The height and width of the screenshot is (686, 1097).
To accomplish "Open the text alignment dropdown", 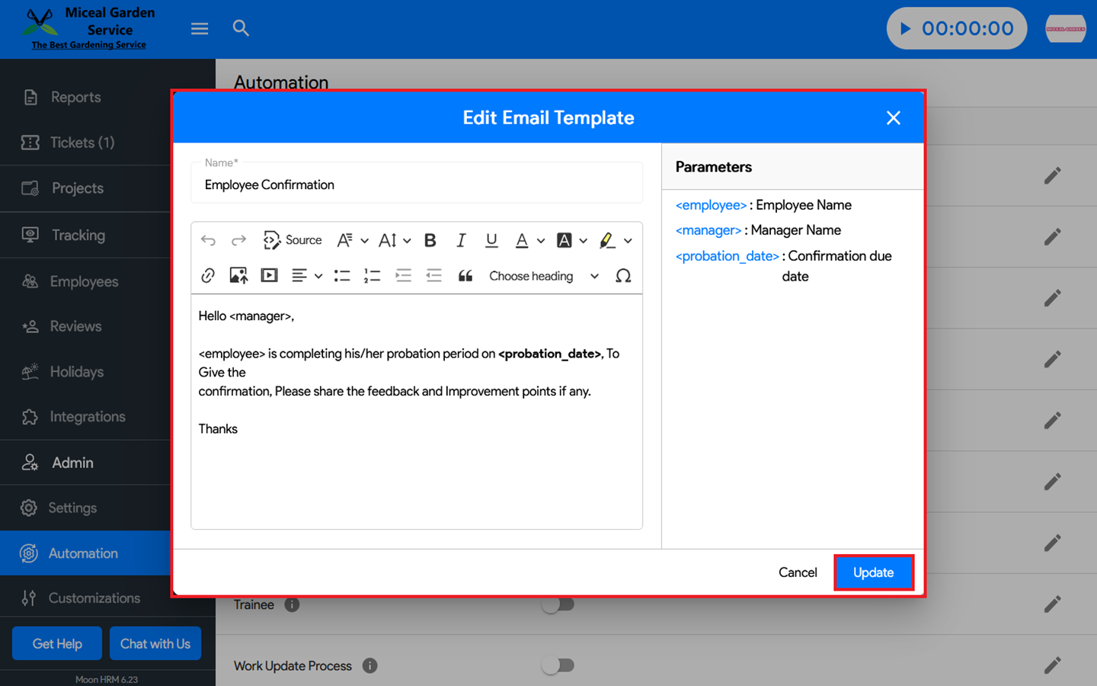I will pos(306,276).
